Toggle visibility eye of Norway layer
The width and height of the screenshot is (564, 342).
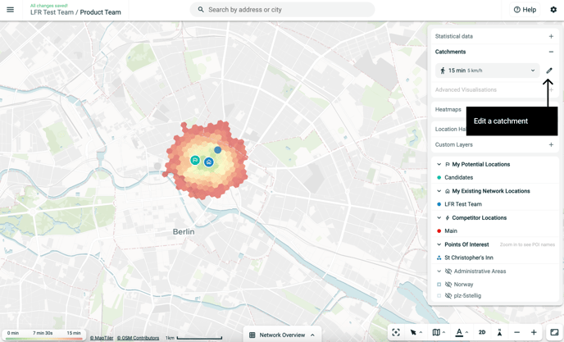(x=448, y=285)
